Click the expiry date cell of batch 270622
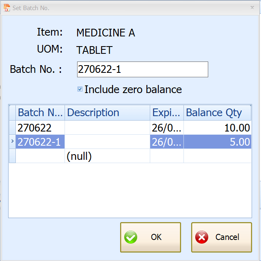Viewport: 261px width, 261px height. pyautogui.click(x=166, y=128)
